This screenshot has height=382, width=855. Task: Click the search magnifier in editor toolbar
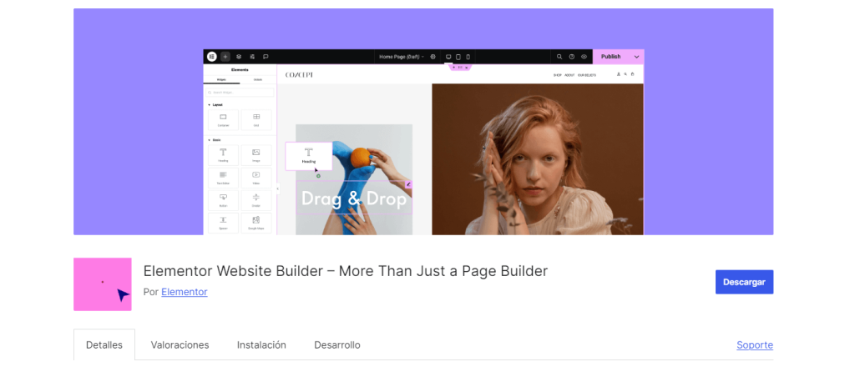click(x=559, y=57)
